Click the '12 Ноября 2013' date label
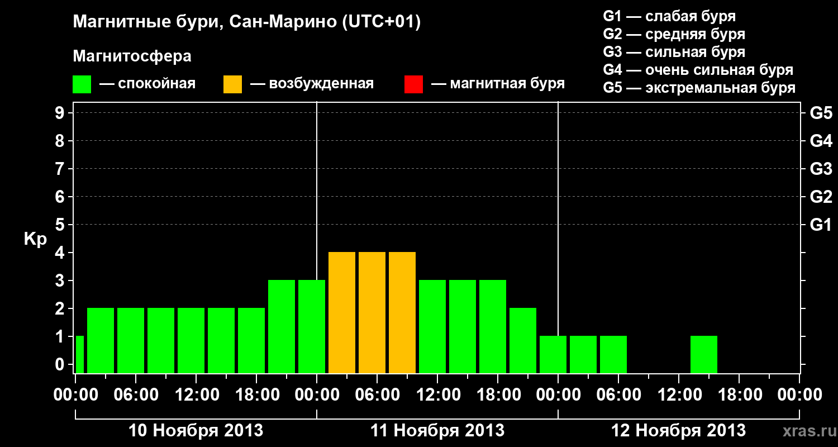Screen dimensions: 838x447 (678, 431)
